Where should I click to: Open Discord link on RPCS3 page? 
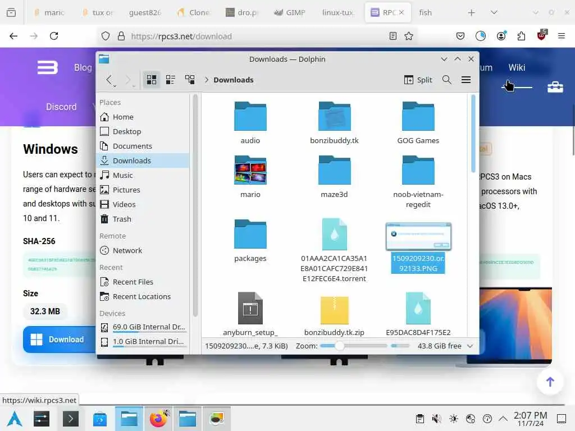(61, 107)
